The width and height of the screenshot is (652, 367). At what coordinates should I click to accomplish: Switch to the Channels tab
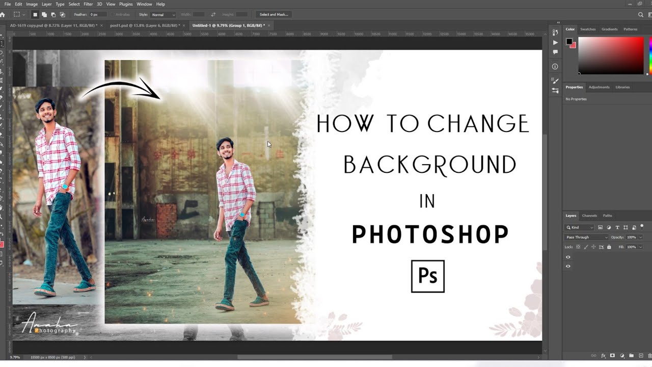589,216
